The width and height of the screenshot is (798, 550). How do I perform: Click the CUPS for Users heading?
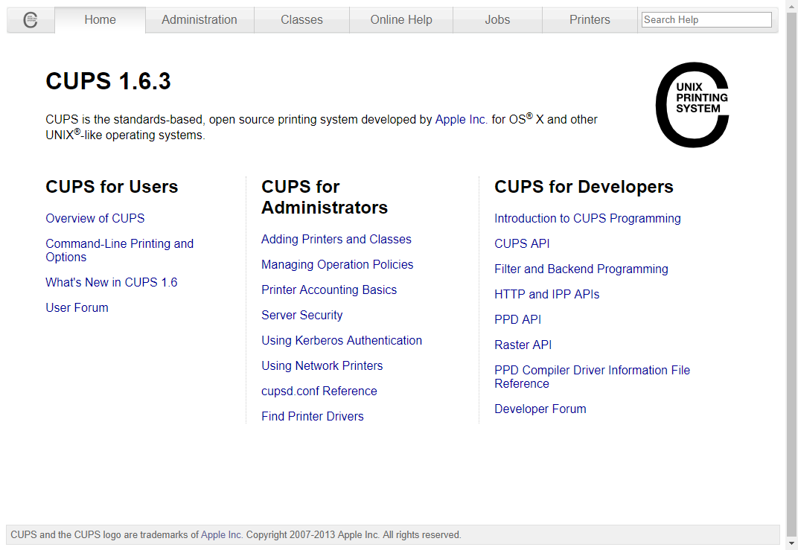point(112,187)
